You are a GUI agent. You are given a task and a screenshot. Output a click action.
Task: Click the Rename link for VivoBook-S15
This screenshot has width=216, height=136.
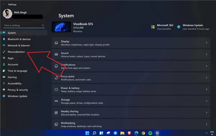tap(78, 31)
